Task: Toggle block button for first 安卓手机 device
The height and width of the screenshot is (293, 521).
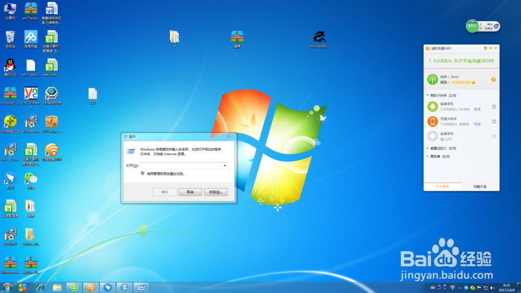Action: pyautogui.click(x=494, y=107)
